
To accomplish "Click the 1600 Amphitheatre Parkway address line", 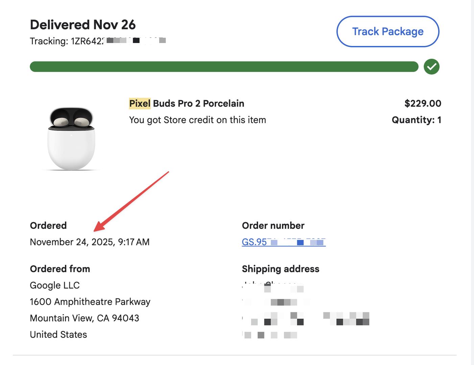I will 90,302.
